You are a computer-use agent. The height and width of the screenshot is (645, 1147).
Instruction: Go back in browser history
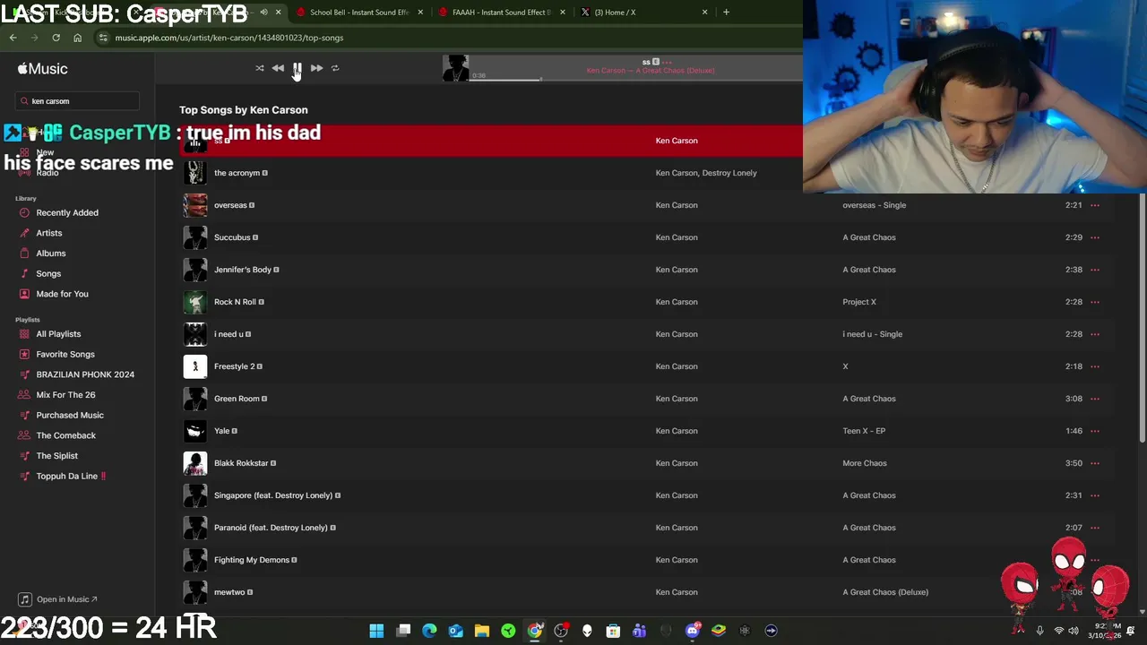pyautogui.click(x=13, y=38)
